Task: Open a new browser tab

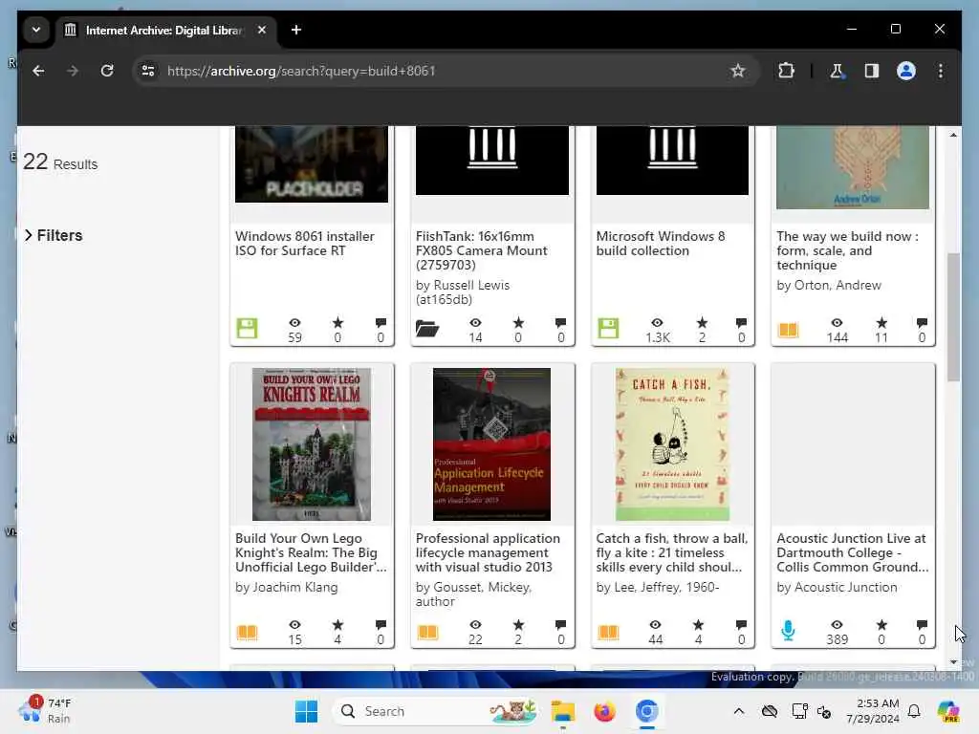Action: pos(296,30)
